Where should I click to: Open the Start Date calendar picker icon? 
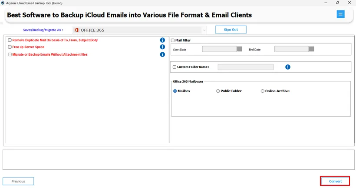coord(240,49)
